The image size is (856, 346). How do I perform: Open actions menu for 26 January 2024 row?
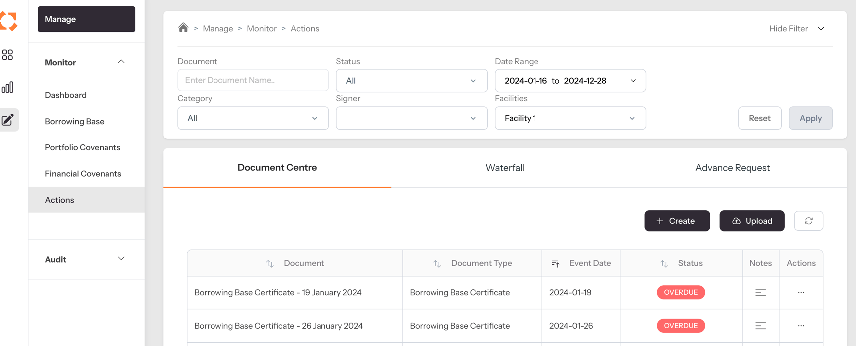[801, 326]
